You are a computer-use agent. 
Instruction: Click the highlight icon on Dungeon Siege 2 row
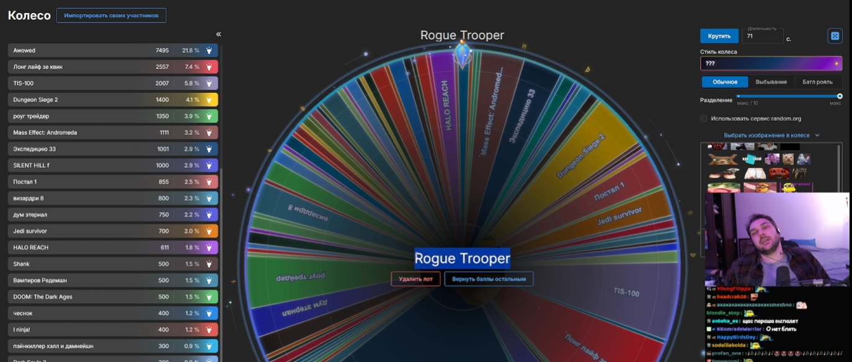tap(210, 99)
